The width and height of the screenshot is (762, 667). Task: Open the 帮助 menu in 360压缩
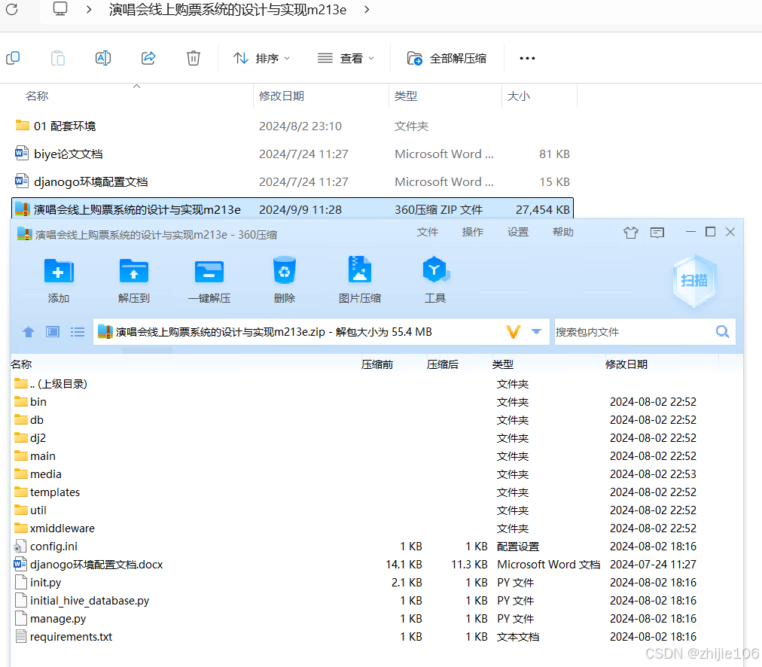point(563,232)
